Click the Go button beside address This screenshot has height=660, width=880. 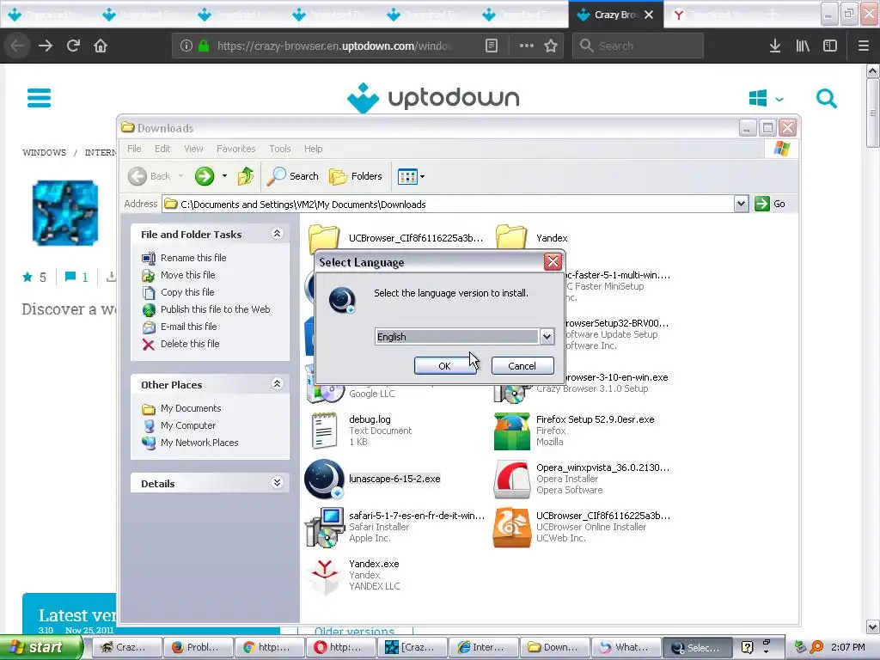click(x=770, y=204)
